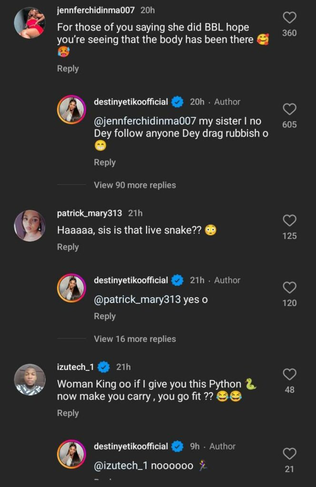
Task: Open izutech_1's profile avatar
Action: [30, 380]
